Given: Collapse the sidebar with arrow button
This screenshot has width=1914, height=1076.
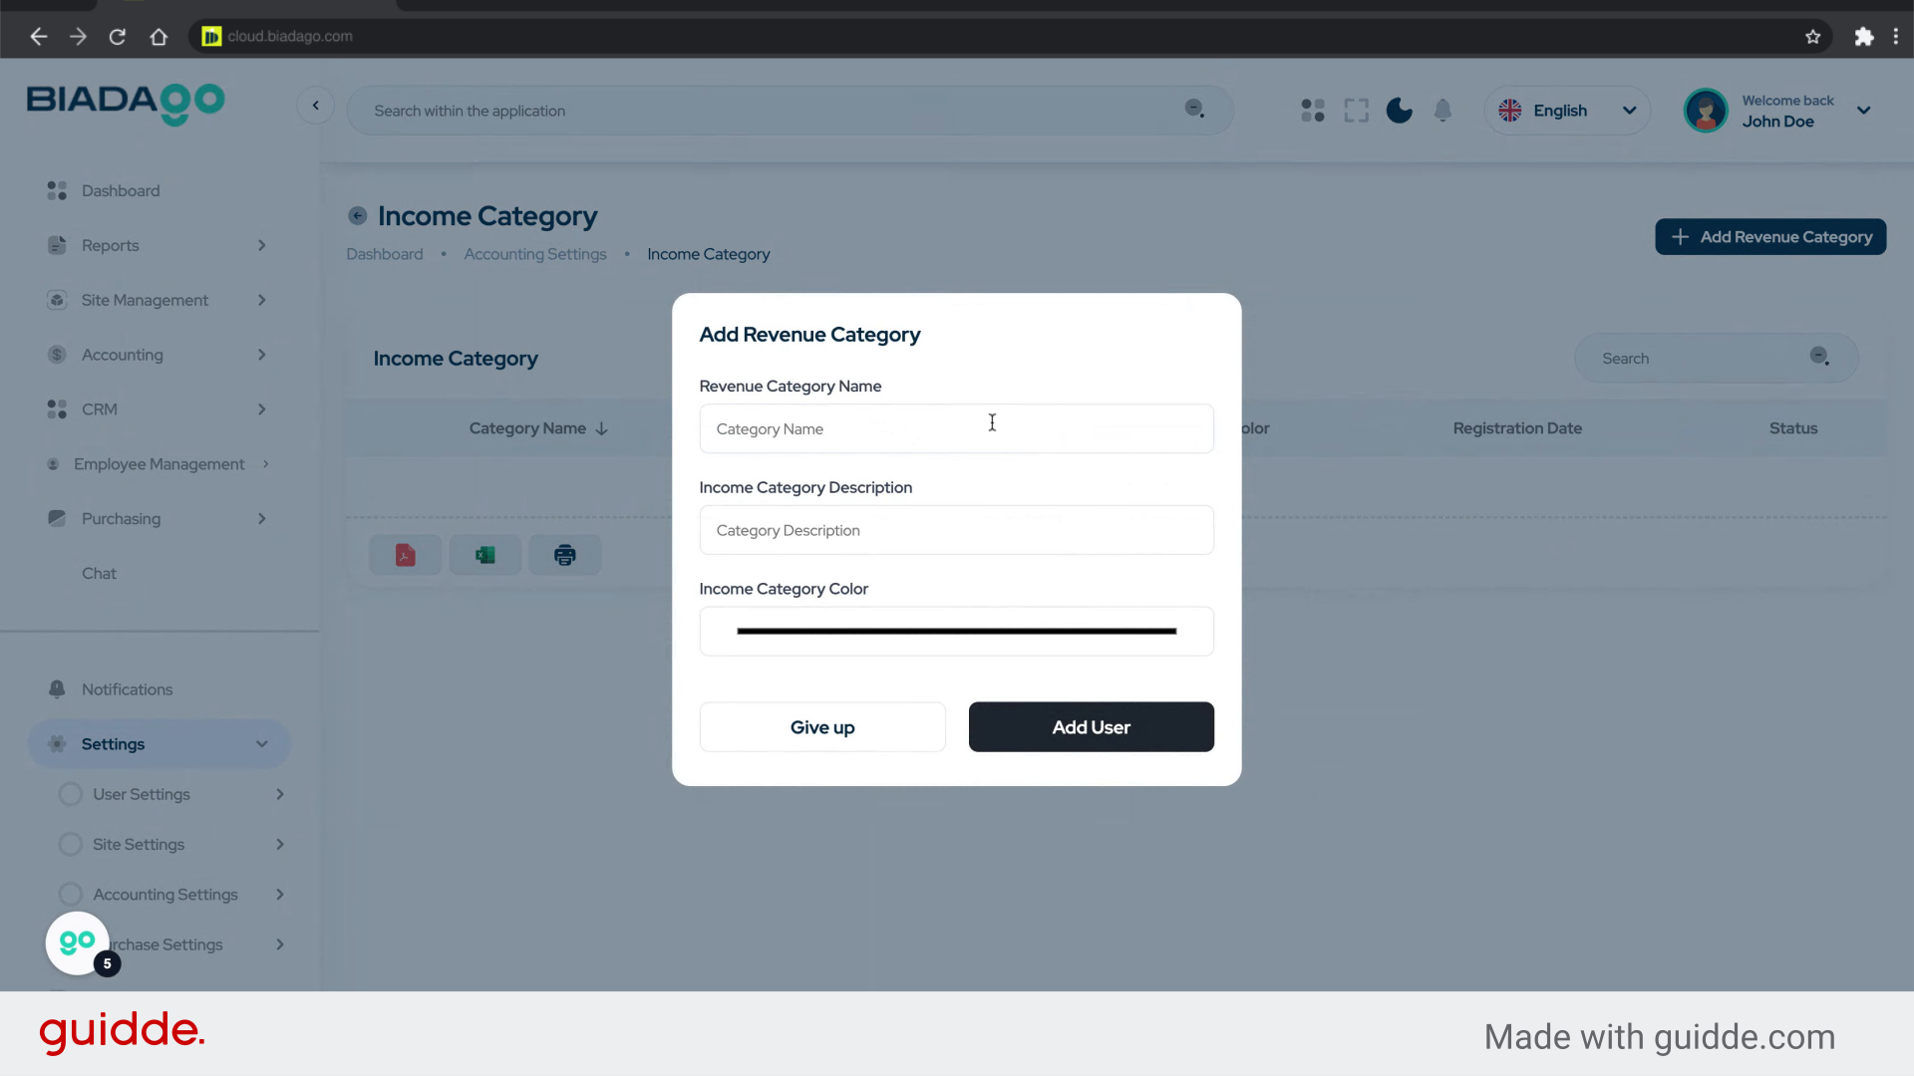Looking at the screenshot, I should (315, 106).
